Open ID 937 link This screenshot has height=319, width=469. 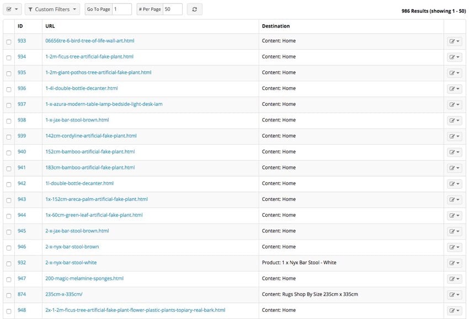pos(22,104)
